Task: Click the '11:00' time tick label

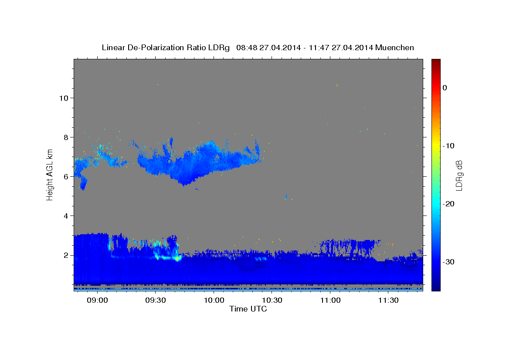Action: click(x=330, y=301)
